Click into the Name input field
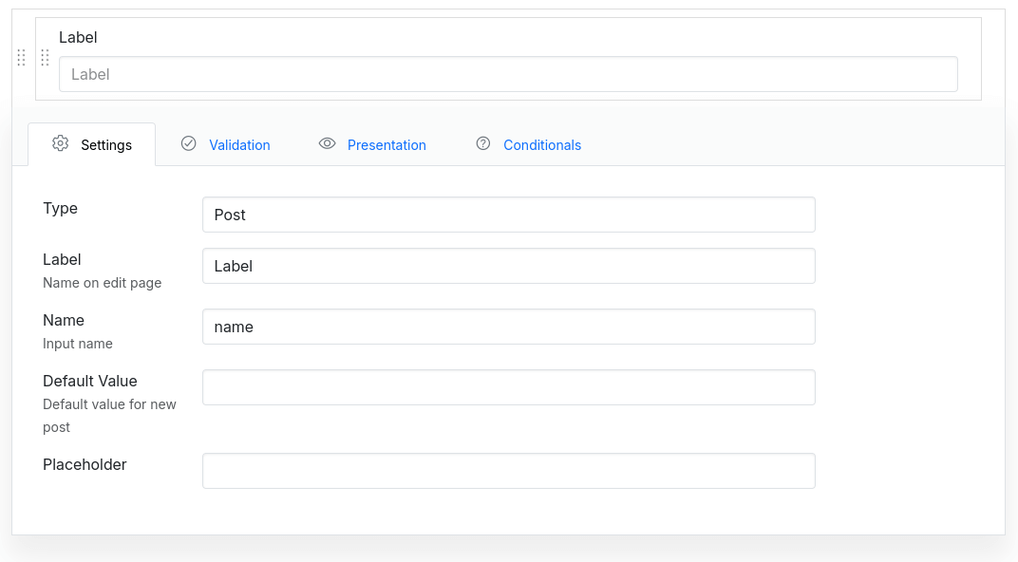 508,327
